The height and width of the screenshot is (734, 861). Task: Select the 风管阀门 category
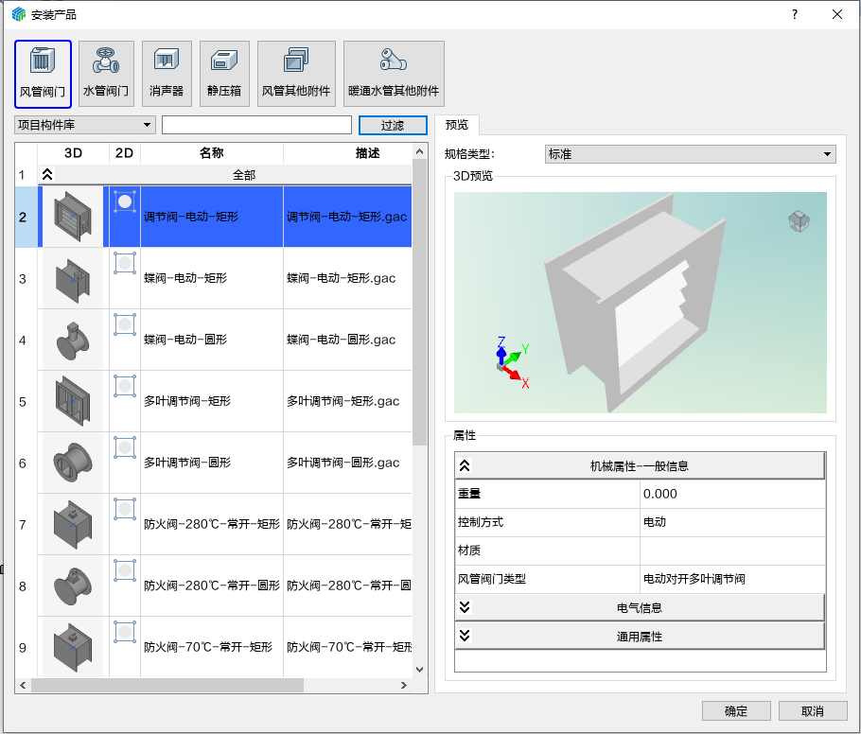tap(43, 74)
